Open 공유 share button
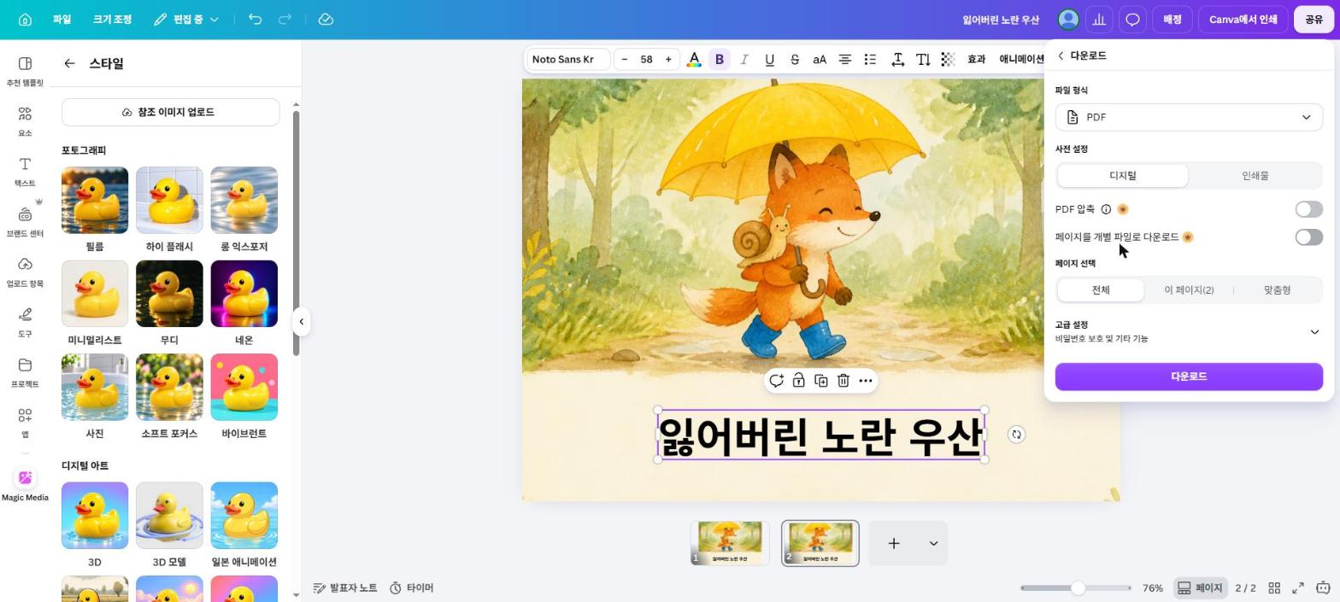This screenshot has height=602, width=1340. [x=1314, y=19]
